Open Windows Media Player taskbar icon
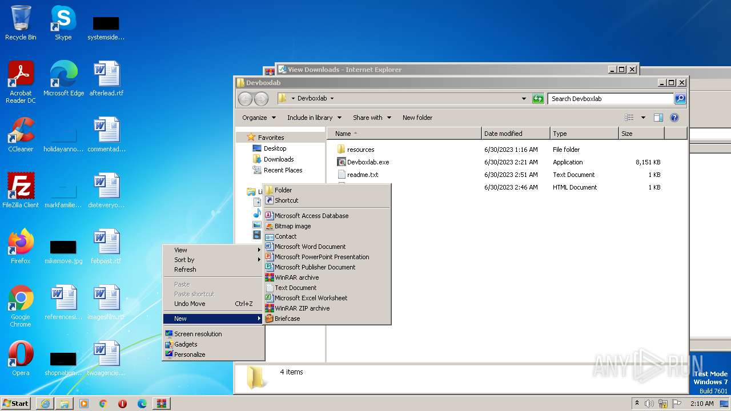 click(x=84, y=404)
